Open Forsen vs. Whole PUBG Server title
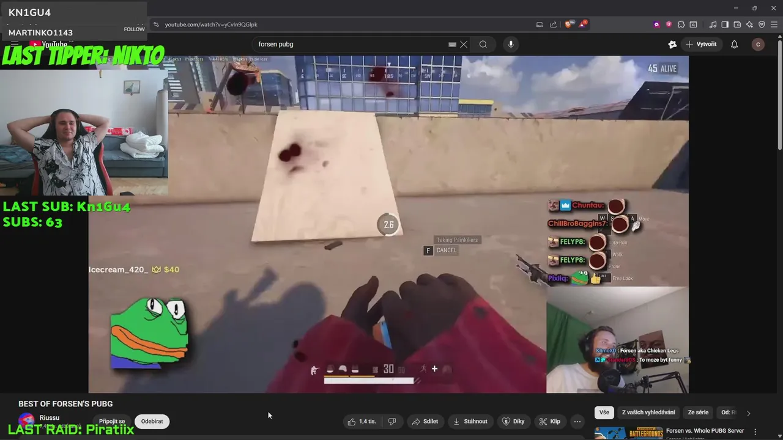The width and height of the screenshot is (783, 440). point(705,431)
